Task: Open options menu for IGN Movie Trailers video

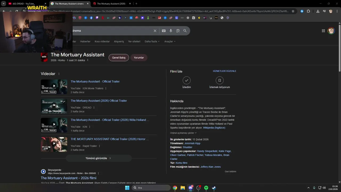Action: (106, 88)
